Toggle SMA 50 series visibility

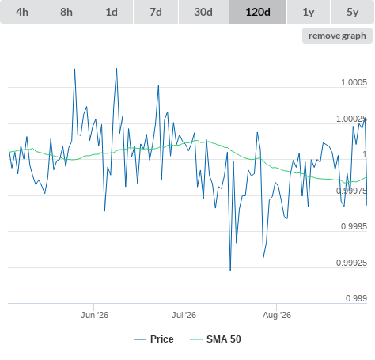point(224,339)
